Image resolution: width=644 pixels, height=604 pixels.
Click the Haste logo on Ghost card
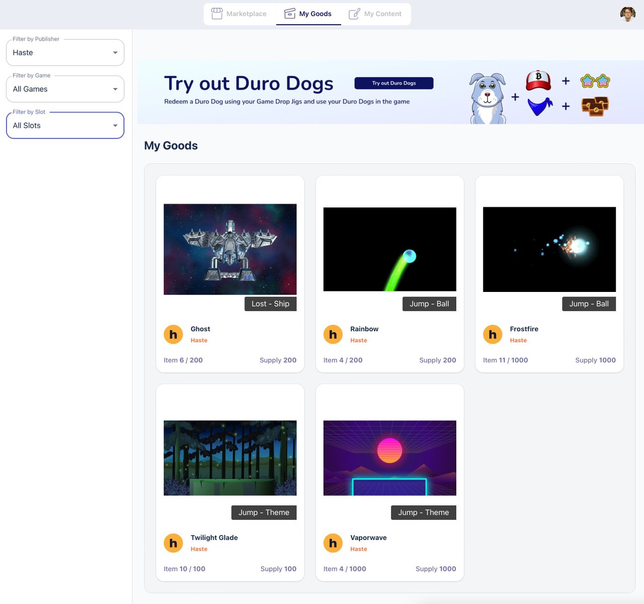pos(174,334)
